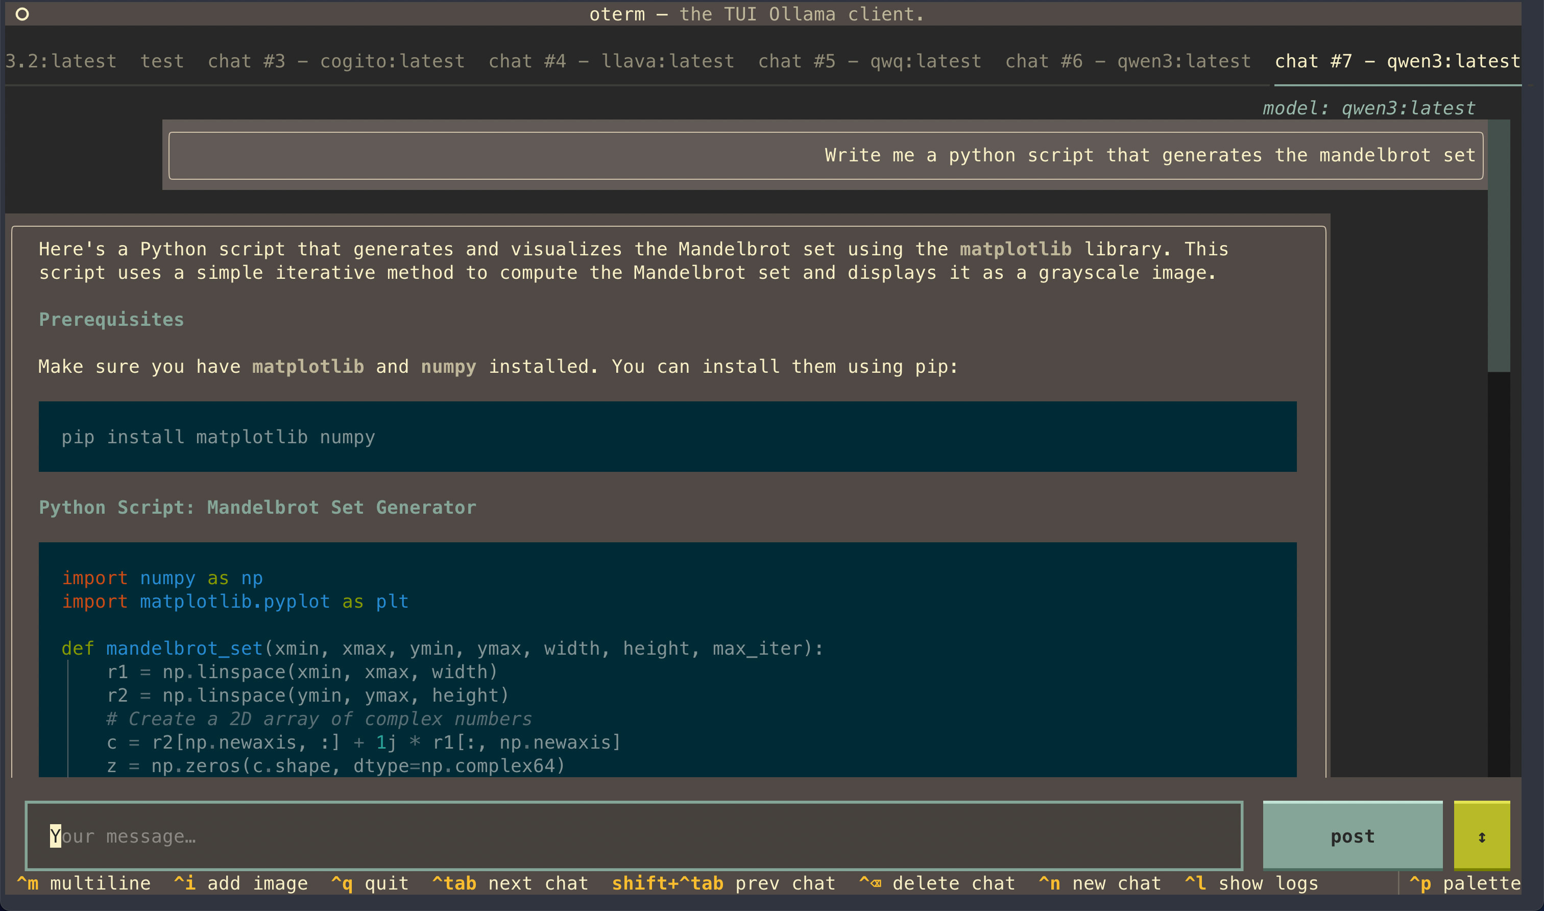Open the command palette from footer
The image size is (1544, 911).
point(1465,883)
